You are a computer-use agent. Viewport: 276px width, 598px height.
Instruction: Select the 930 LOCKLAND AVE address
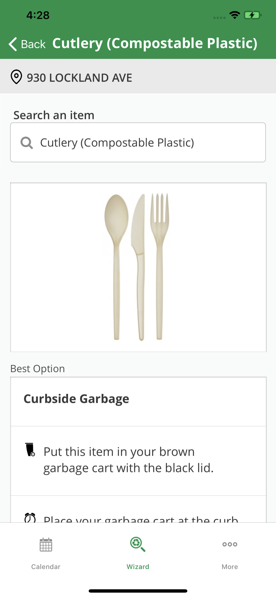pyautogui.click(x=79, y=78)
